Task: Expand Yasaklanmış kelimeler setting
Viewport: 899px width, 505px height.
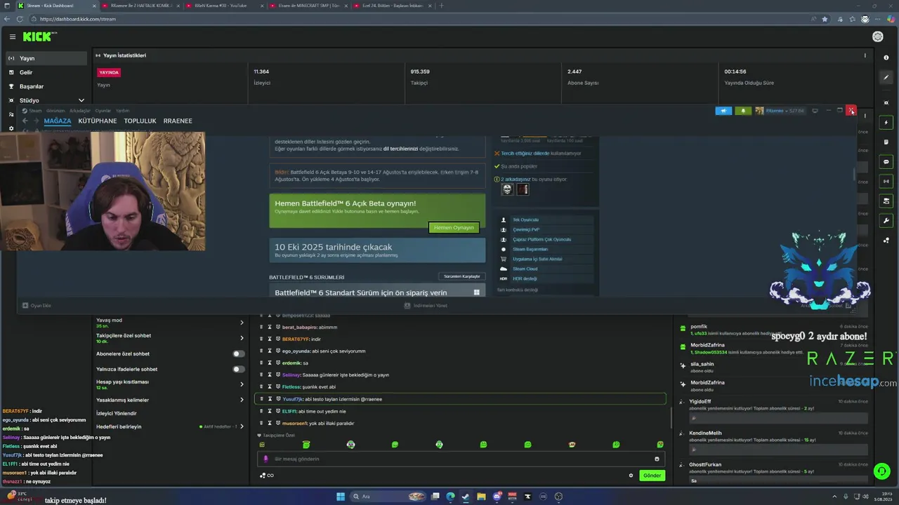Action: tap(242, 400)
